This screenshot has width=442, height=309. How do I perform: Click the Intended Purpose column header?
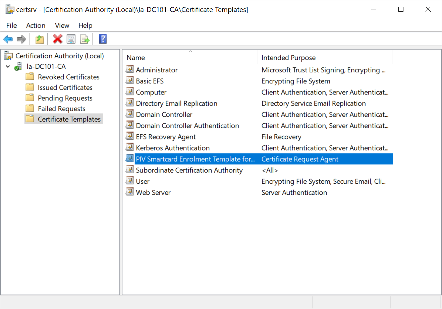coord(288,58)
